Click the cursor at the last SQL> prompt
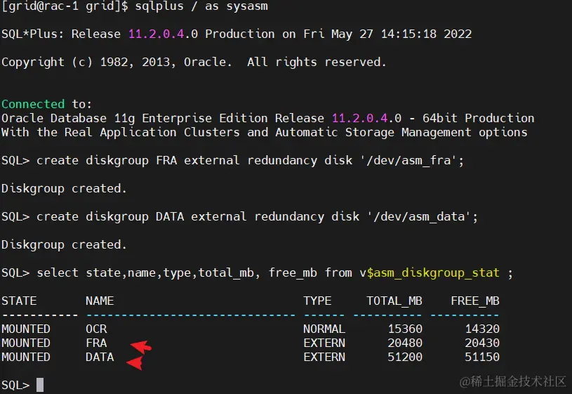This screenshot has width=572, height=394. [x=40, y=385]
